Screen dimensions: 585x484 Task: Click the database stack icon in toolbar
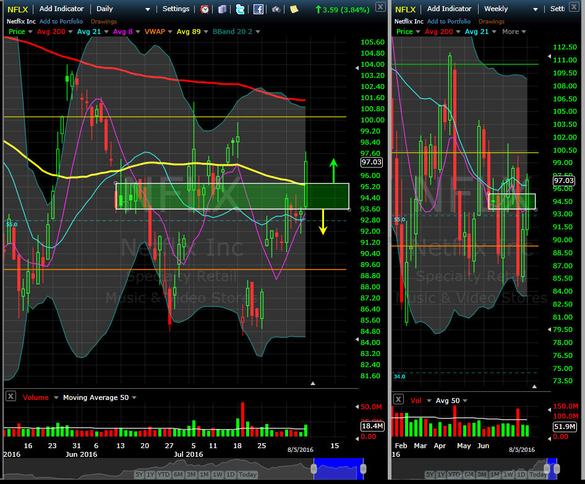click(222, 9)
